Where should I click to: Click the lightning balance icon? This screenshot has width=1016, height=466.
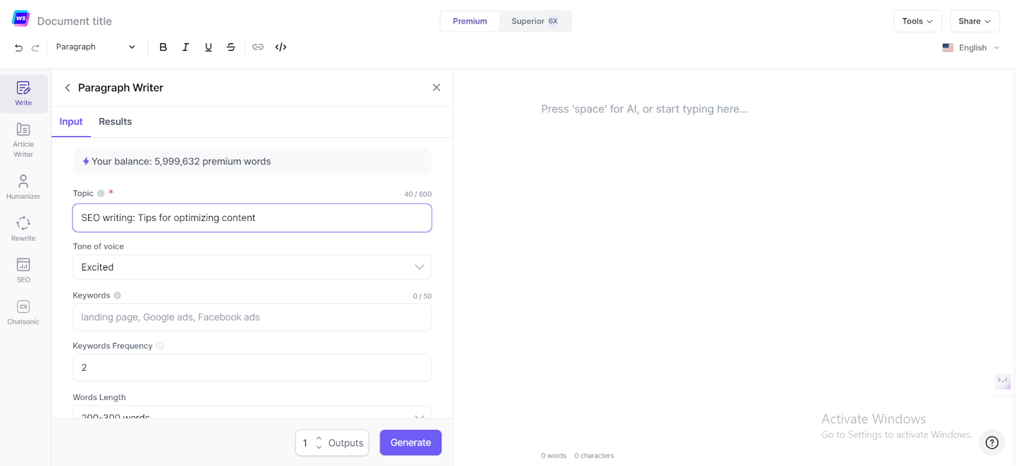click(x=86, y=161)
